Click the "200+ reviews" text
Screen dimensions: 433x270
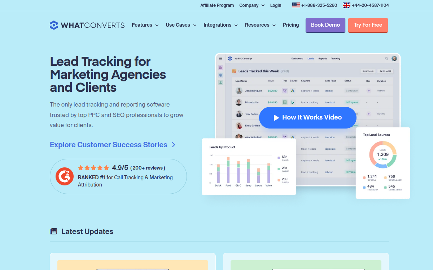[x=148, y=168]
